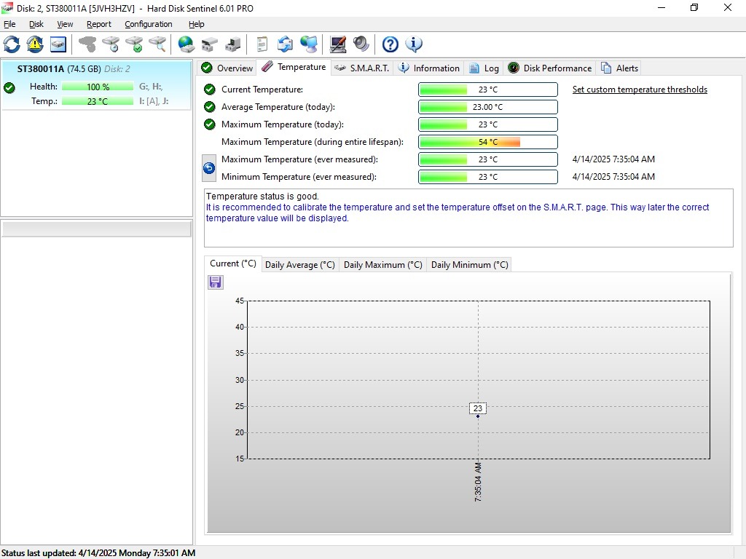Click the blue-framed disk view toolbar icon

58,44
